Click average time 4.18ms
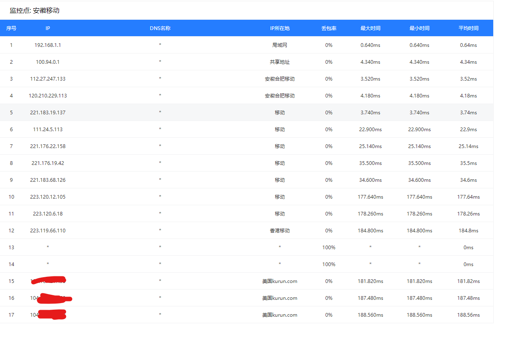Screen dimensions: 506x343 469,96
